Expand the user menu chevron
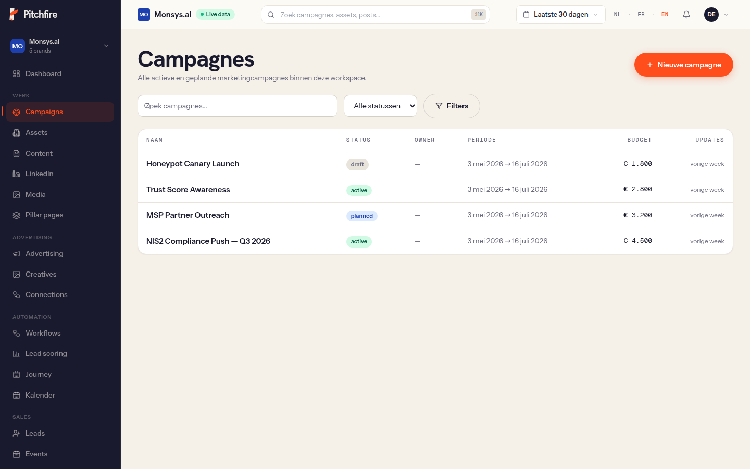The width and height of the screenshot is (750, 469). coord(726,15)
